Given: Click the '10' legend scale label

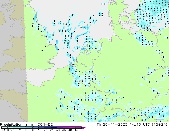Looking at the screenshot, I should pos(33,130).
